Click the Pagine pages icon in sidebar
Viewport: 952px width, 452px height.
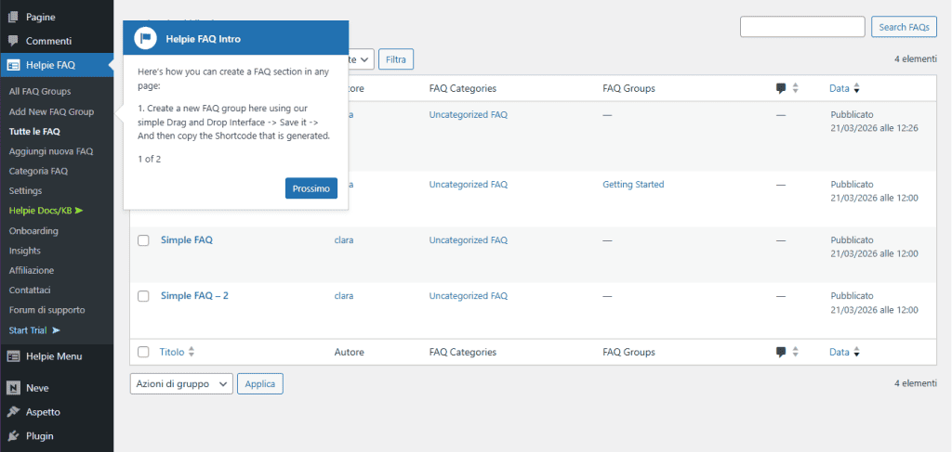[13, 17]
